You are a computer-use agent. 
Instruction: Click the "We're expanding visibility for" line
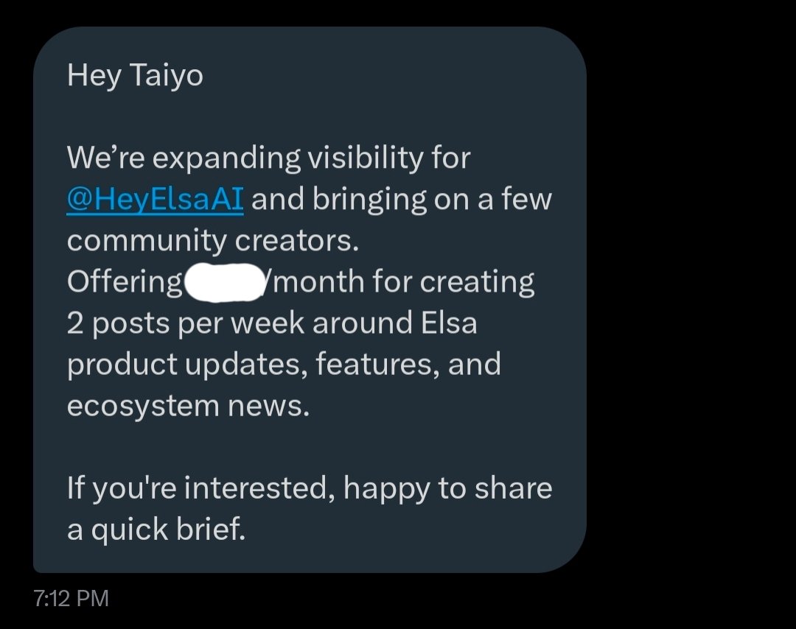pos(268,158)
